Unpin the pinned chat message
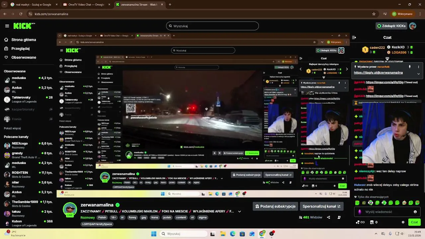 (x=410, y=67)
